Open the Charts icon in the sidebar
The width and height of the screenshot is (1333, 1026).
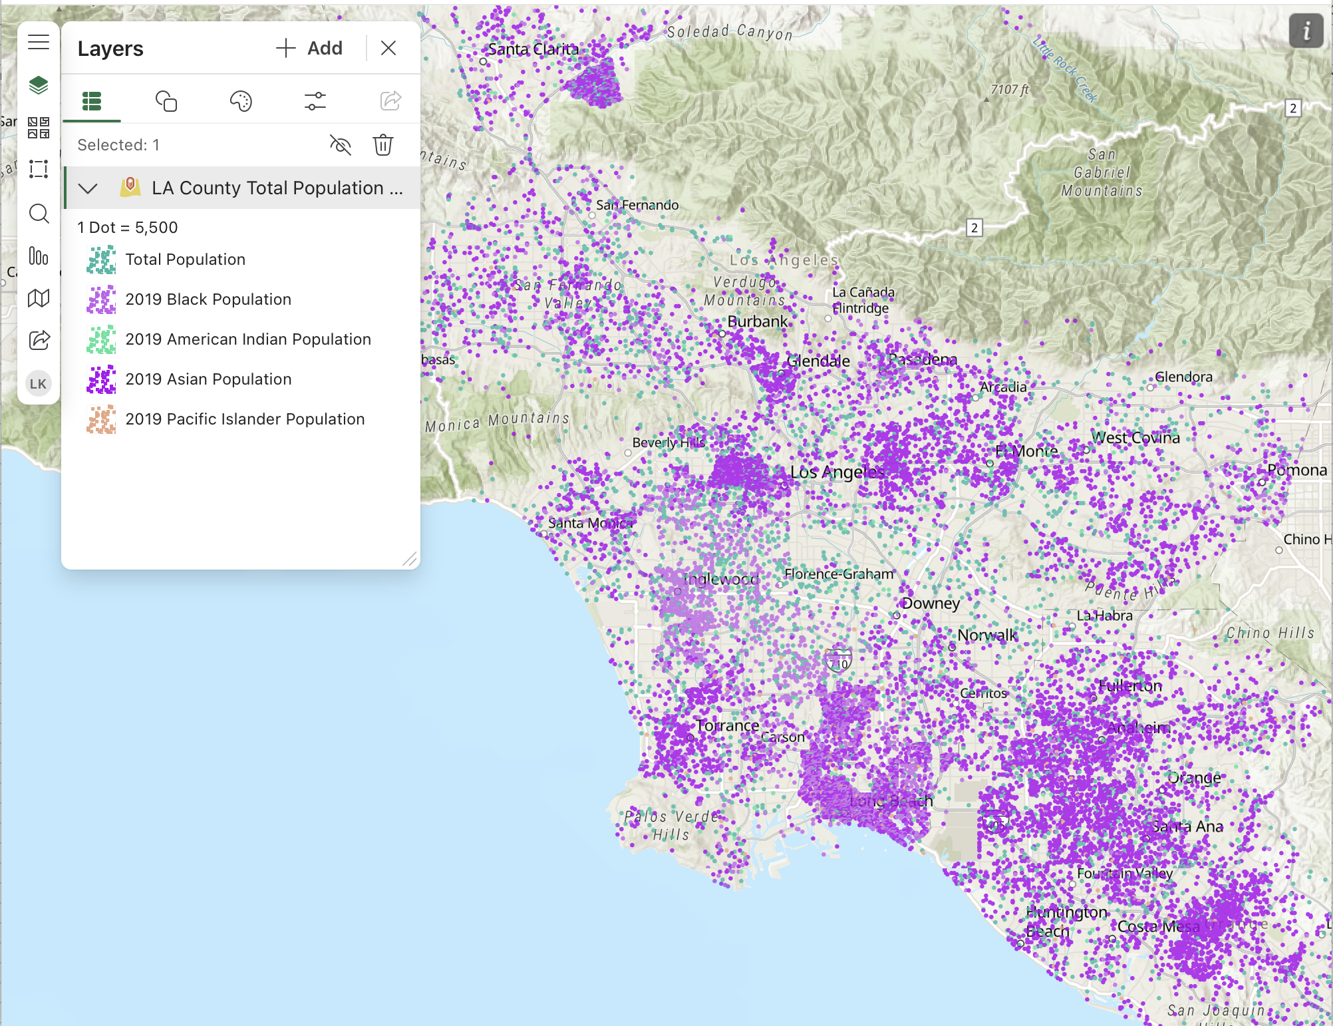click(x=39, y=257)
